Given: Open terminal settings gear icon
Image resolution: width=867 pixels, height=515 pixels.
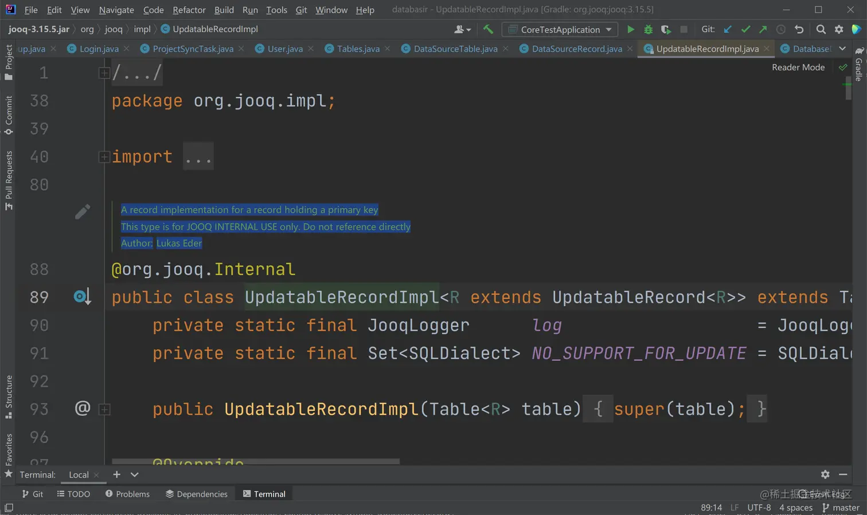Looking at the screenshot, I should pos(825,474).
